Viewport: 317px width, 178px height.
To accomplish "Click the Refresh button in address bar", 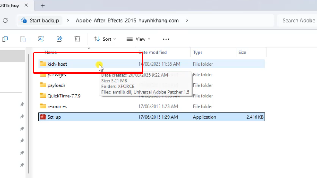I will tap(5, 21).
